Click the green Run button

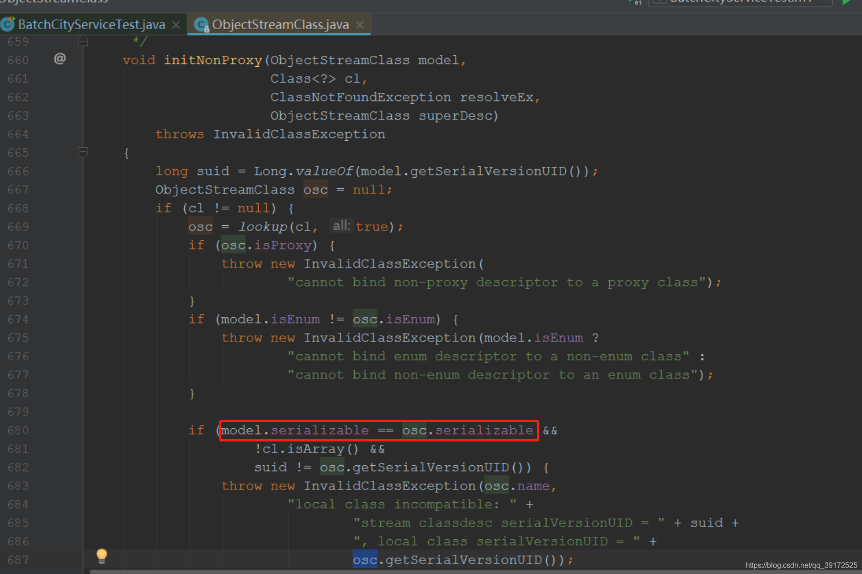tap(846, 2)
